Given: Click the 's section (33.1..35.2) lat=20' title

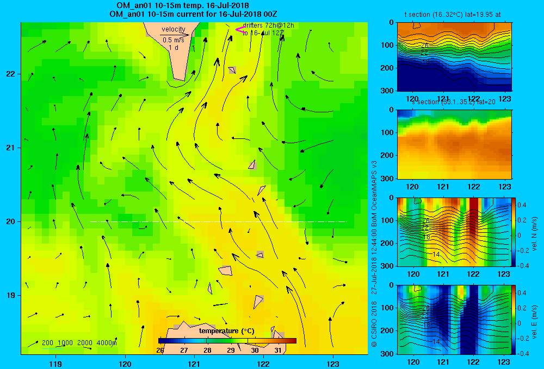Looking at the screenshot, I should coord(454,102).
